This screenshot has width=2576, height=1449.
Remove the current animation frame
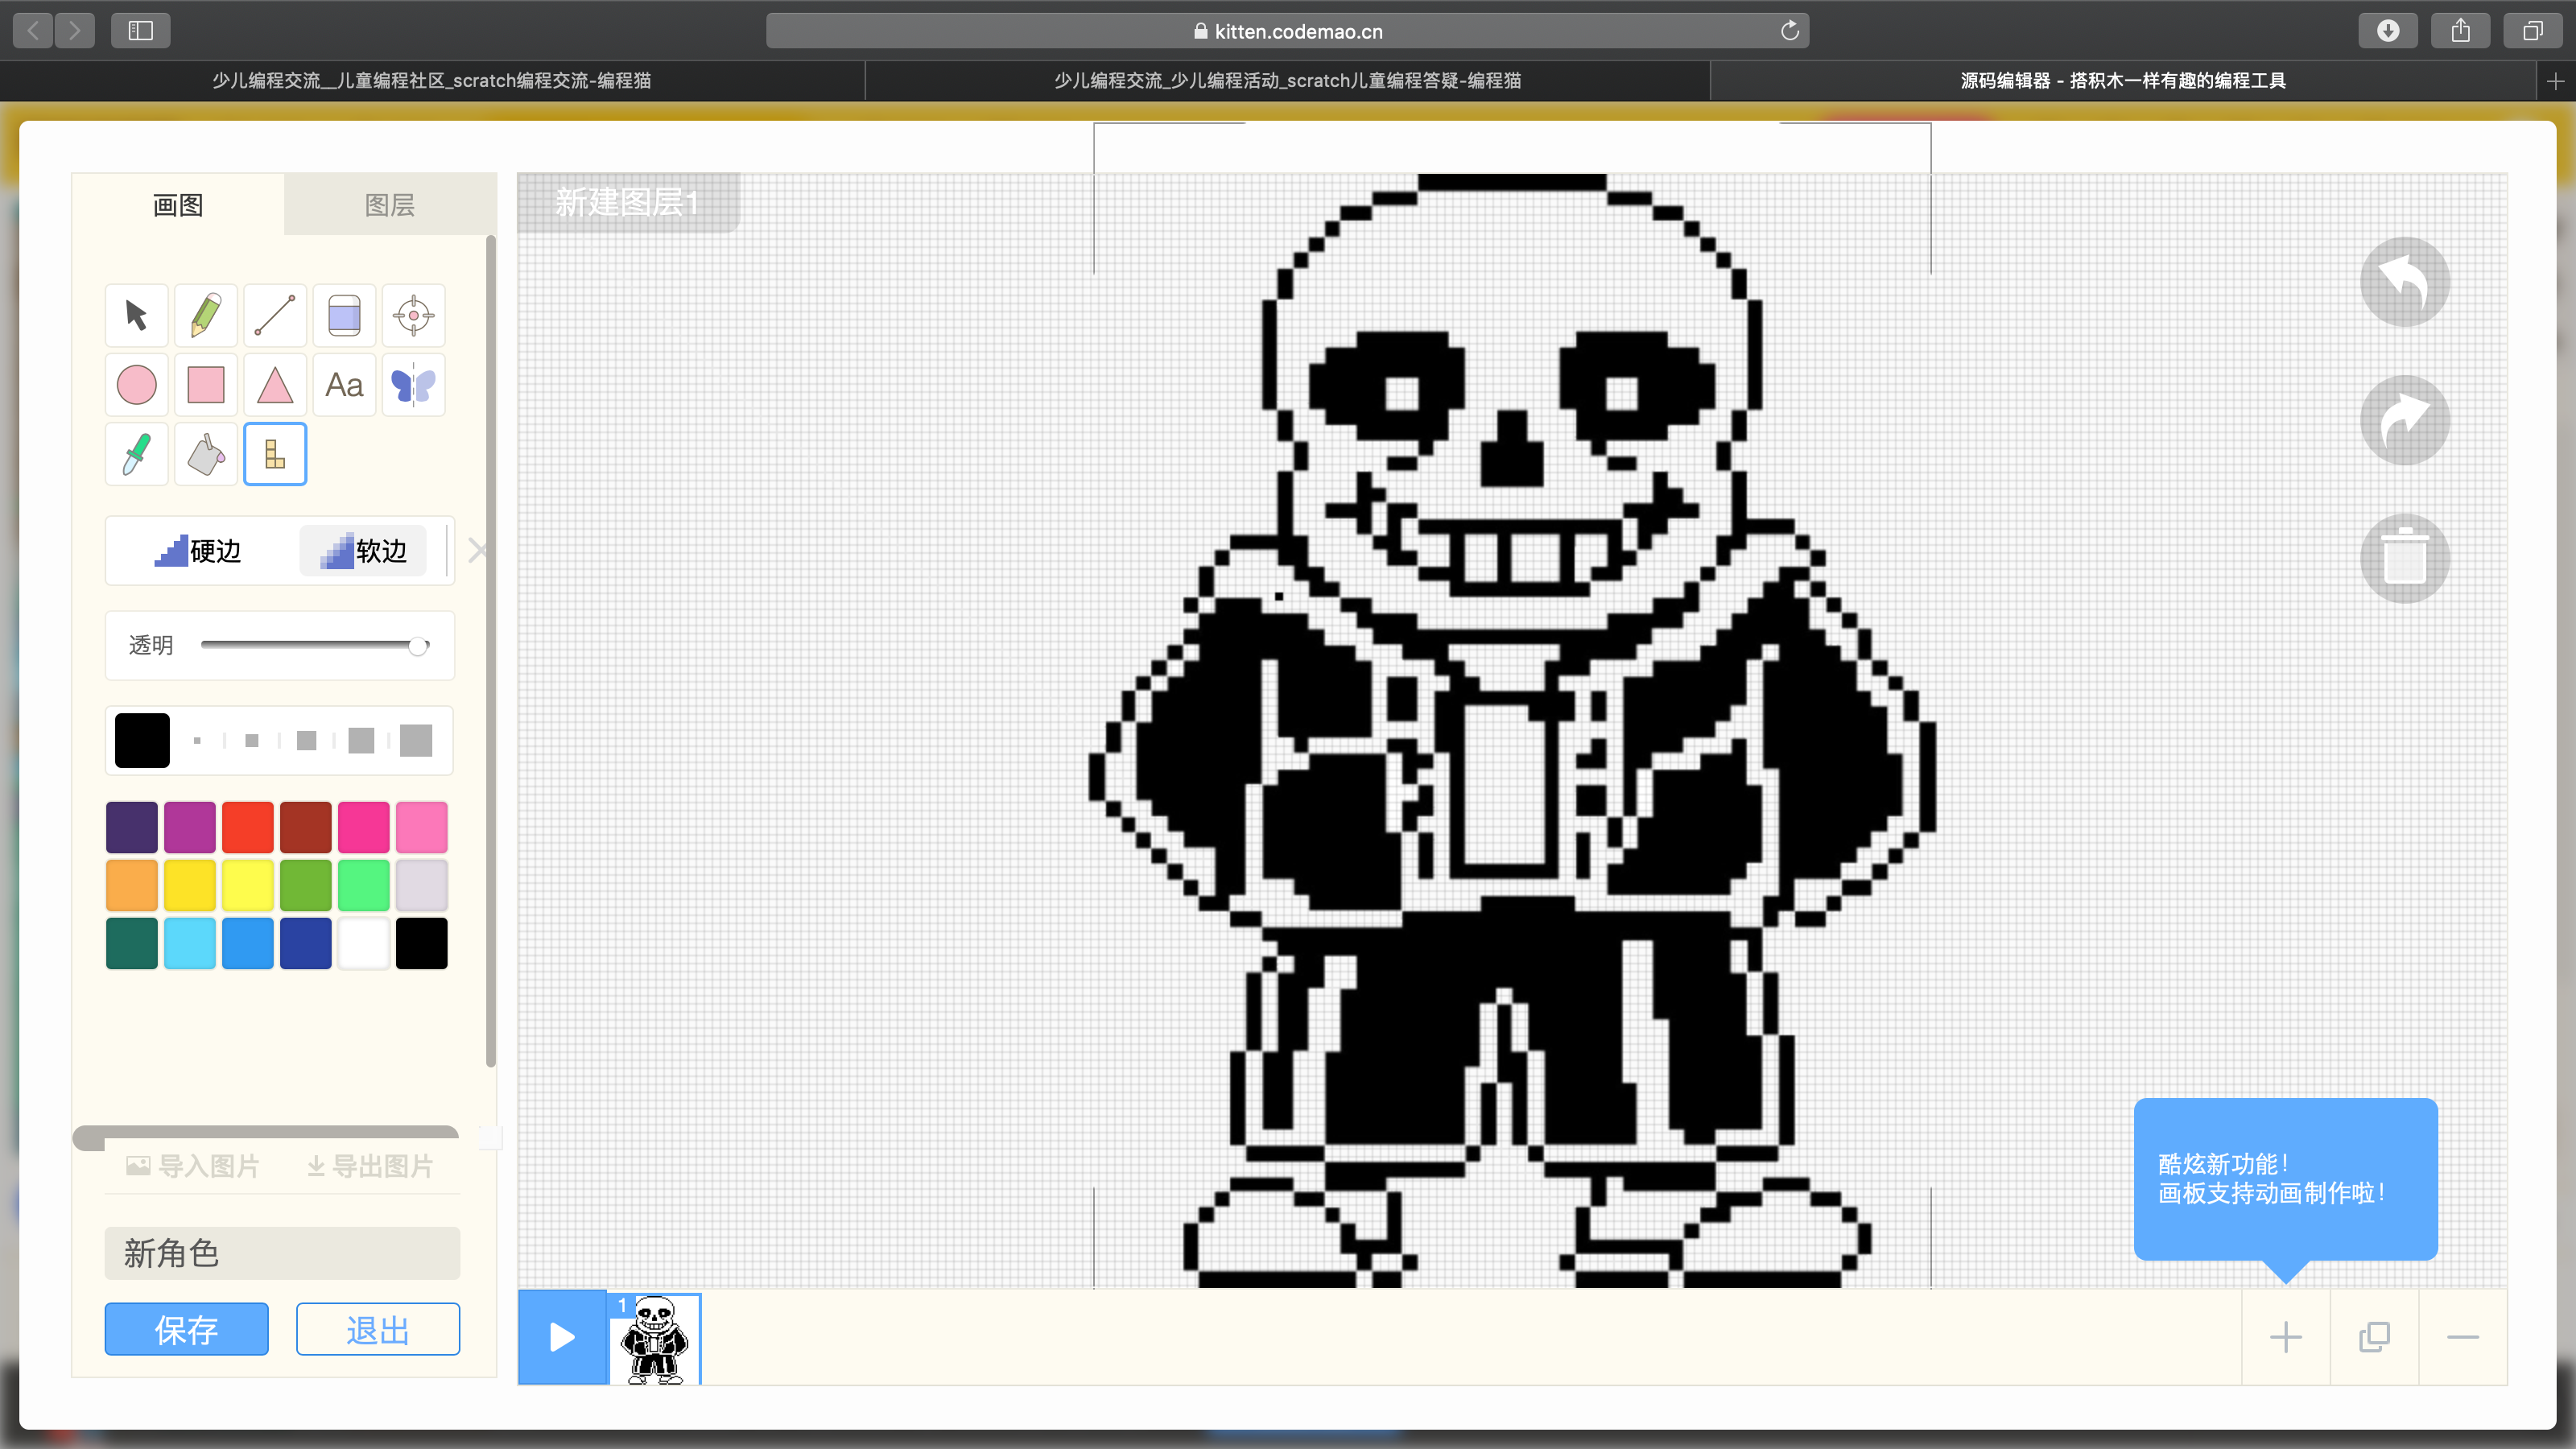click(x=2463, y=1337)
